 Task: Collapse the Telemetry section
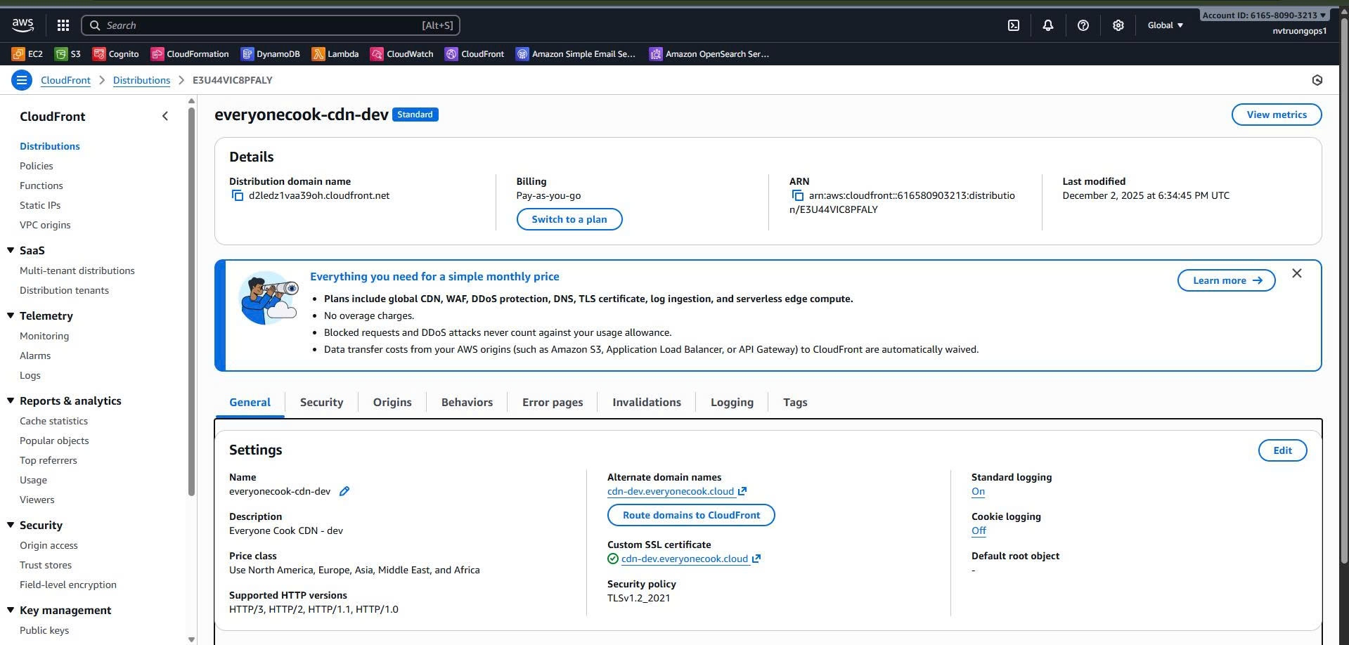(11, 315)
